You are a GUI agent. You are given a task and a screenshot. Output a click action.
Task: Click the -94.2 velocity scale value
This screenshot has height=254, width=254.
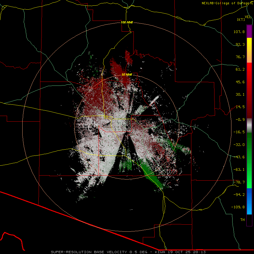[239, 195]
